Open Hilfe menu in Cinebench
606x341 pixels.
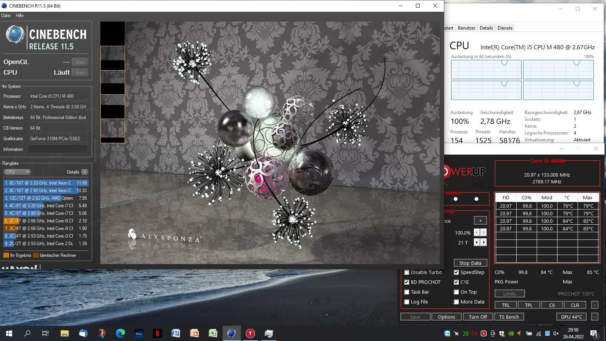[x=20, y=16]
